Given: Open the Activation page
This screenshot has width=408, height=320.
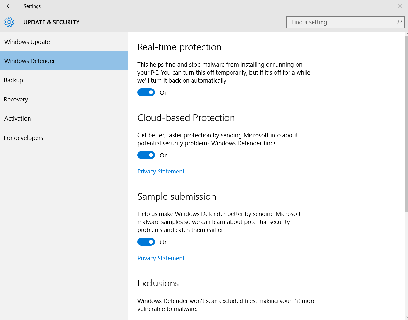Looking at the screenshot, I should [x=17, y=118].
